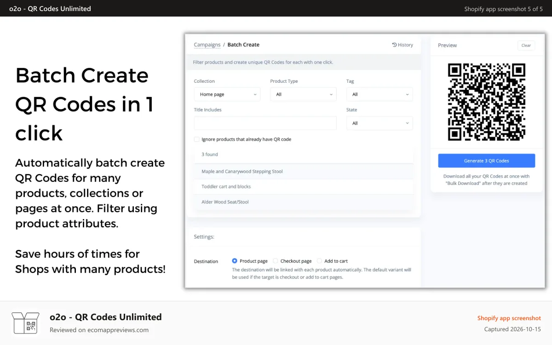
Task: Click the Settings: section heading
Action: (x=204, y=237)
